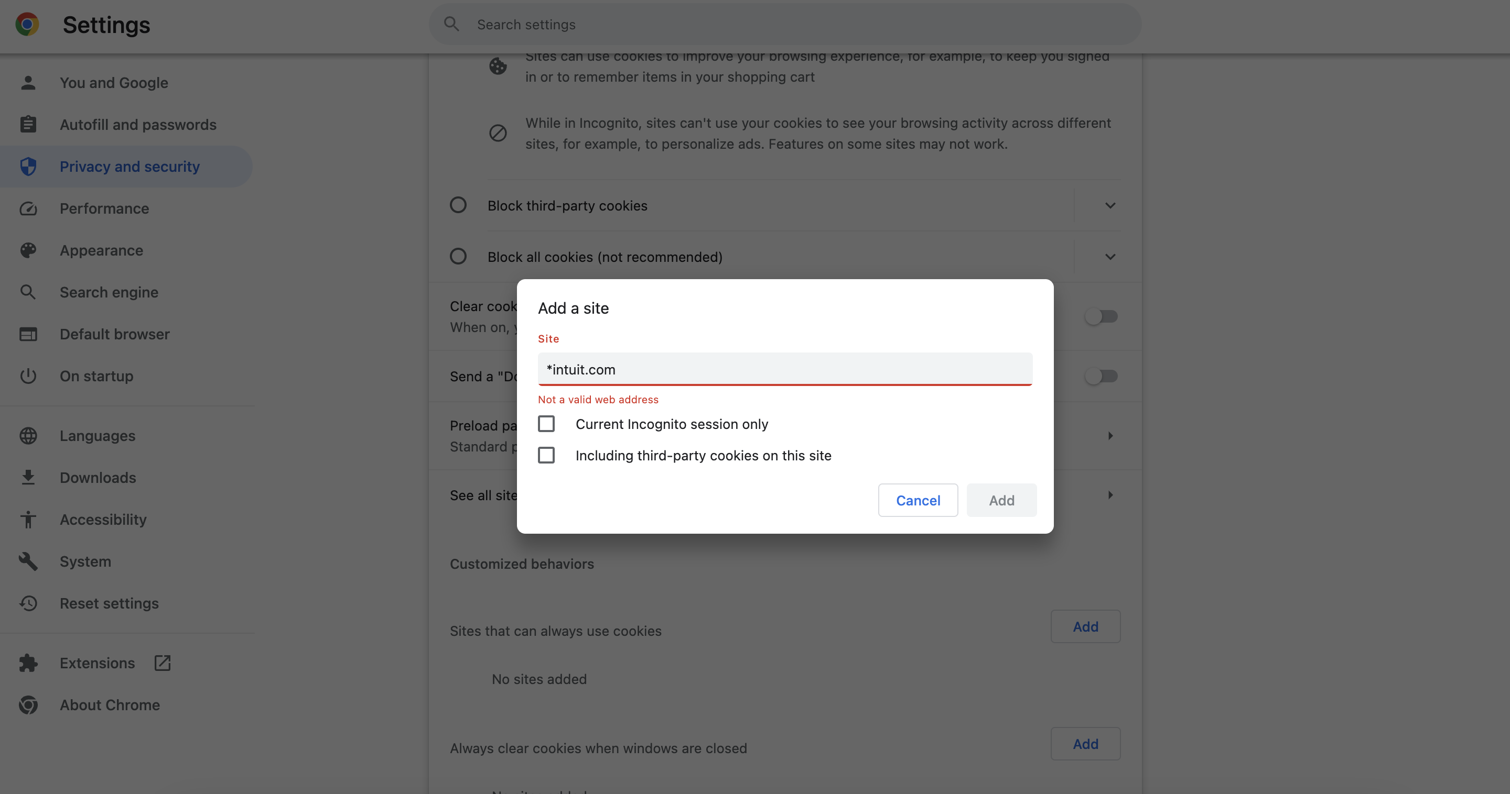Go to Downloads settings section
1510x794 pixels.
click(98, 478)
